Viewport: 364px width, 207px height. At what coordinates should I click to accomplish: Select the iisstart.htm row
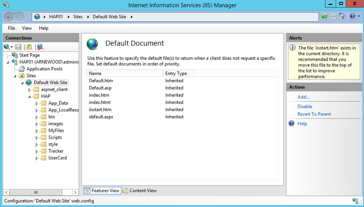pyautogui.click(x=182, y=110)
